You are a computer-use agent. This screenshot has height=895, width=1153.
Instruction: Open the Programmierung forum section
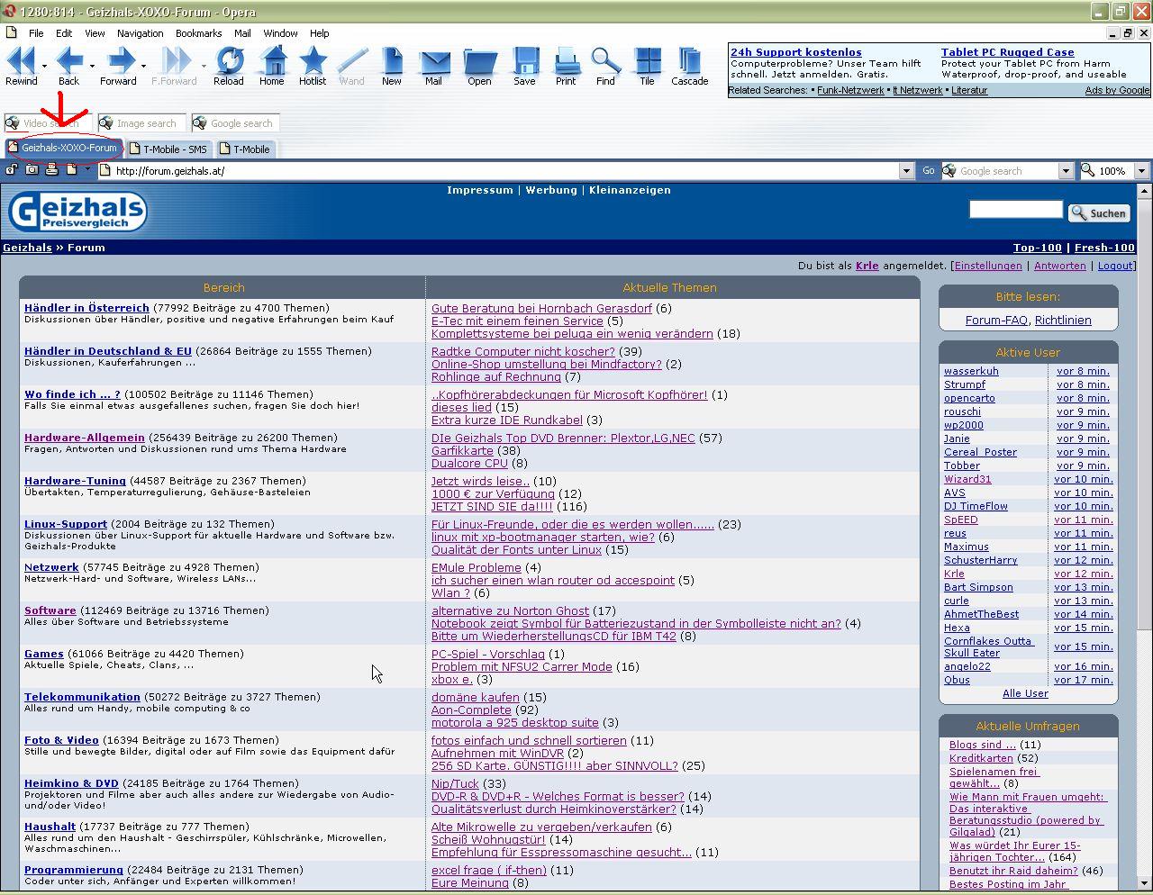tap(74, 870)
